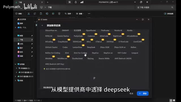Choose the LionCCAPI provider
Image resolution: width=181 pixels, height=102 pixels.
(138, 42)
